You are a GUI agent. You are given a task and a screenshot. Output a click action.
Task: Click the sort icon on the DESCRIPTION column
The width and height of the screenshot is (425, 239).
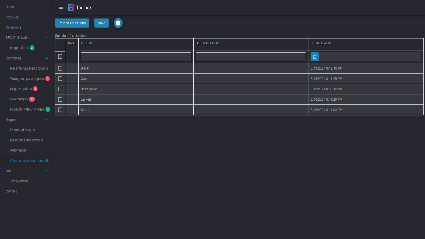217,43
